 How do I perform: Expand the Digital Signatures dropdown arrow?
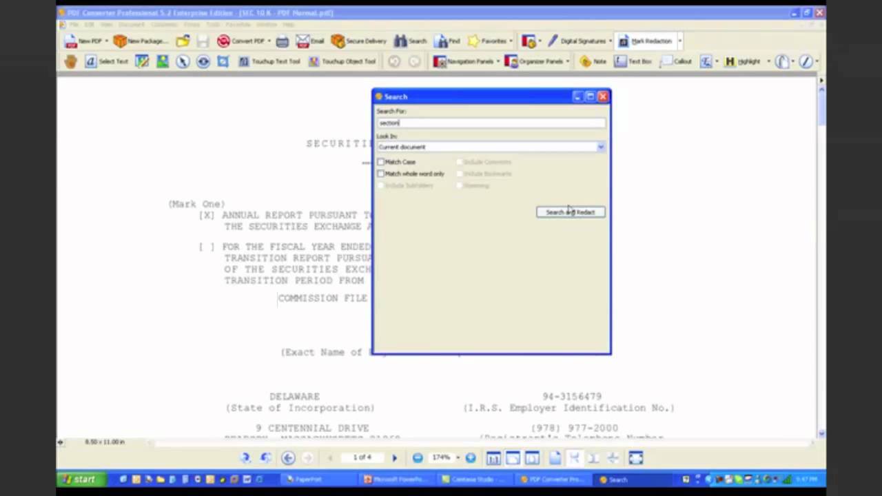click(x=611, y=41)
